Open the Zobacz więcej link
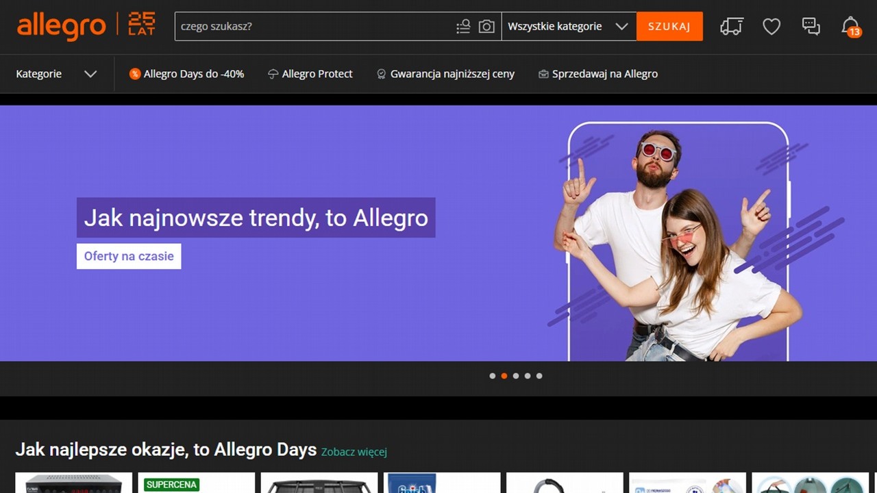The width and height of the screenshot is (877, 493). 354,452
